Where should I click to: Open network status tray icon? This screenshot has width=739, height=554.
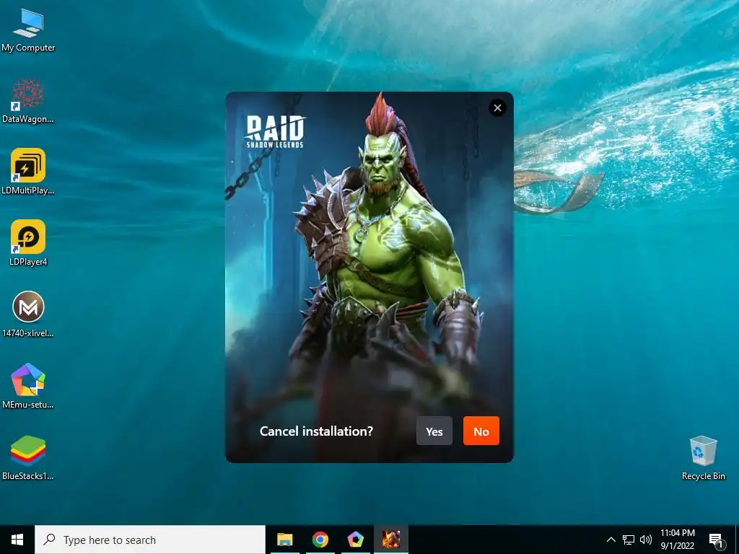629,540
